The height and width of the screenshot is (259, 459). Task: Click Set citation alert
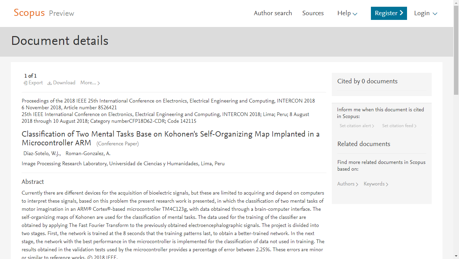pyautogui.click(x=357, y=126)
